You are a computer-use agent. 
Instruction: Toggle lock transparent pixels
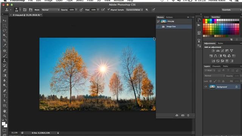click(x=211, y=81)
